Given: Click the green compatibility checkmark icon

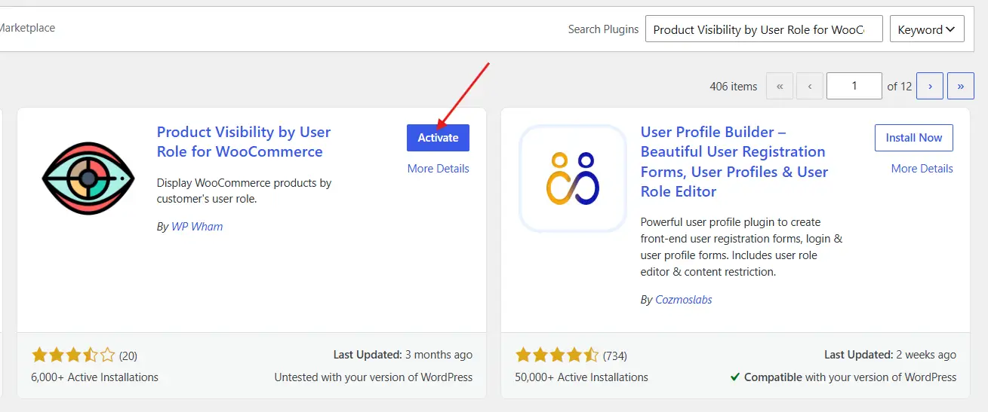Looking at the screenshot, I should pos(735,377).
